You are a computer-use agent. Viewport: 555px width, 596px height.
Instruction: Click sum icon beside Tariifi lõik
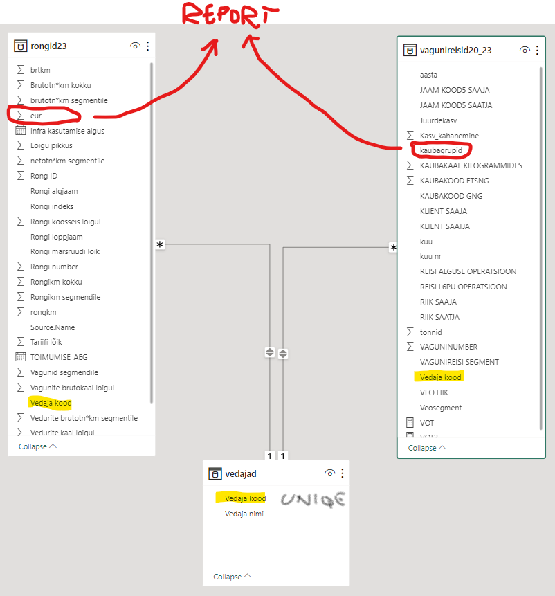(x=21, y=342)
